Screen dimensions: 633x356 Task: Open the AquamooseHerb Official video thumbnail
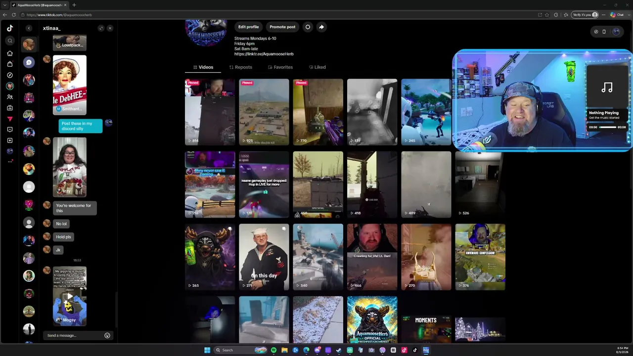click(372, 319)
